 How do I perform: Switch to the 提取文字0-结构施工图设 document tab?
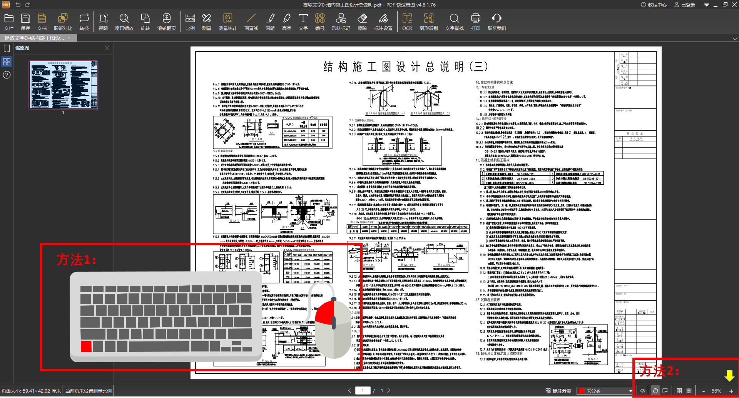tap(34, 38)
